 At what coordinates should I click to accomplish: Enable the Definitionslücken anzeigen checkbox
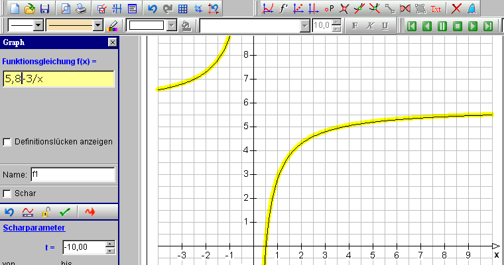point(7,142)
